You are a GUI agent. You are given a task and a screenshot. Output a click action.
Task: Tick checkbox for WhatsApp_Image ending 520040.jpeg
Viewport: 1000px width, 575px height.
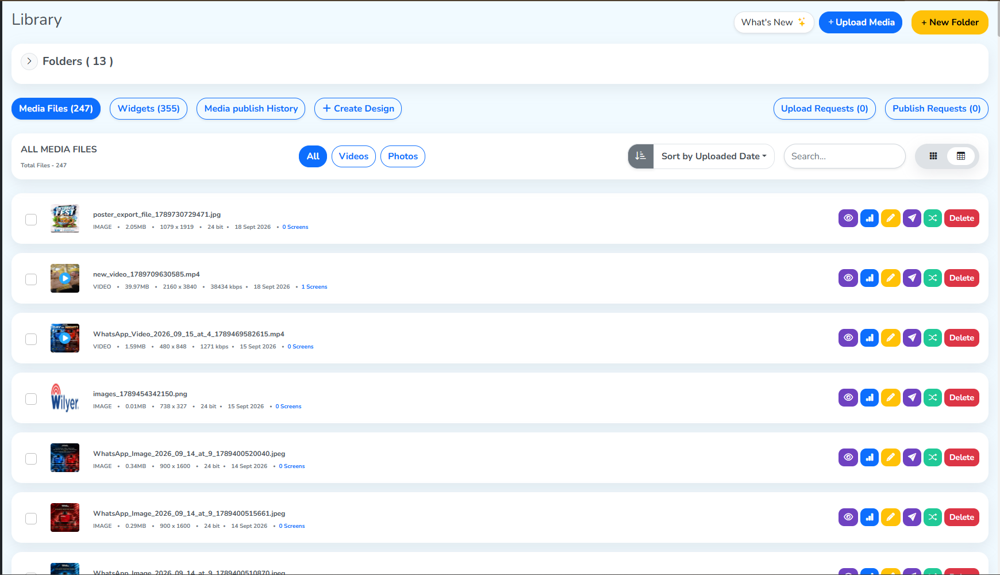click(31, 459)
